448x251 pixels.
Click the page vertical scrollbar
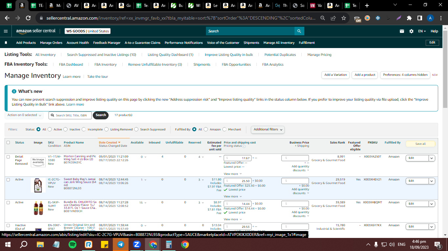point(445,69)
